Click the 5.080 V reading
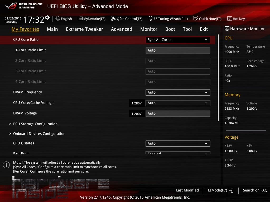The width and height of the screenshot is (270, 202). tap(252, 151)
